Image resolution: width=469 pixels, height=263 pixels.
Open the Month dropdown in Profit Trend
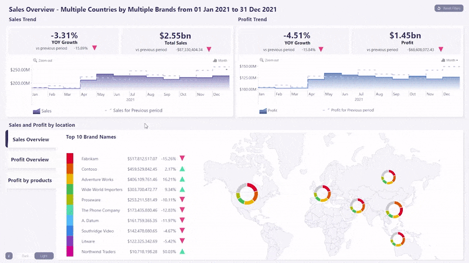[x=450, y=60]
